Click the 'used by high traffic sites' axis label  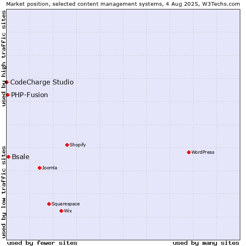point(4,59)
